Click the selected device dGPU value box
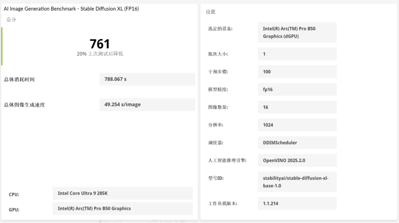 pos(297,32)
